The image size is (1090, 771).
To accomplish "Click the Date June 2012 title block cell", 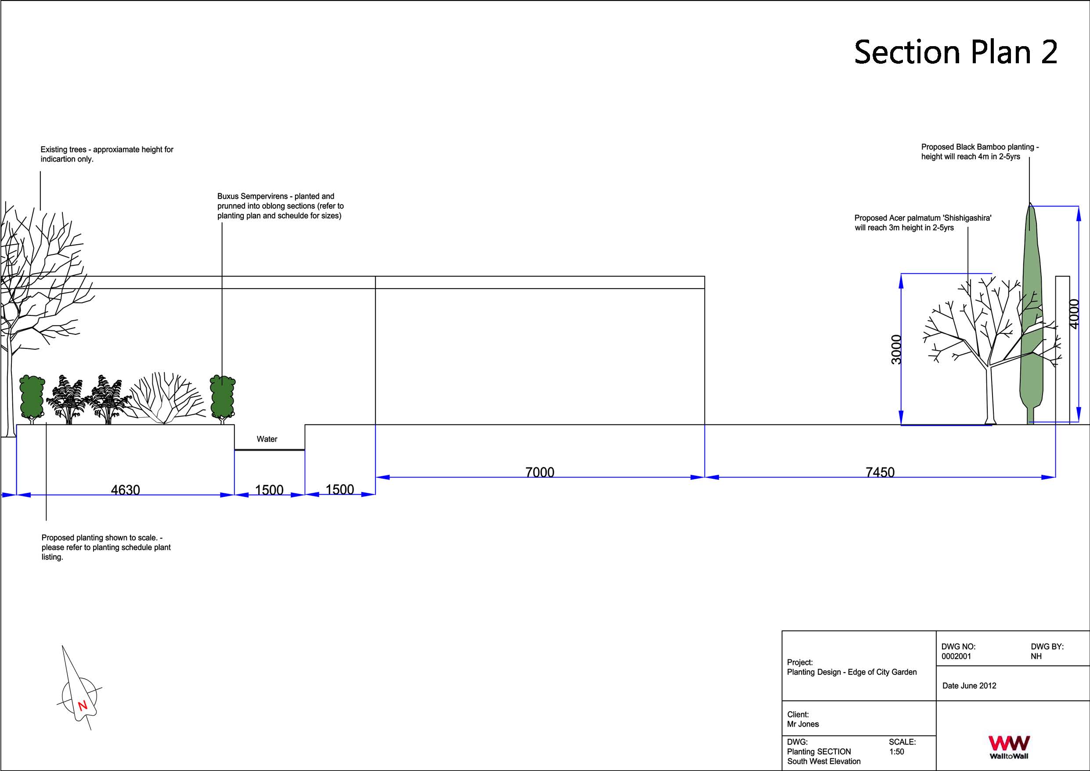I will (x=969, y=685).
